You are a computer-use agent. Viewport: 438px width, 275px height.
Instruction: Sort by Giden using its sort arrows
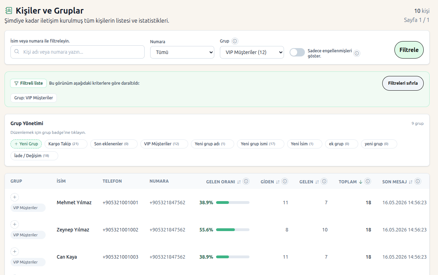[x=278, y=182]
